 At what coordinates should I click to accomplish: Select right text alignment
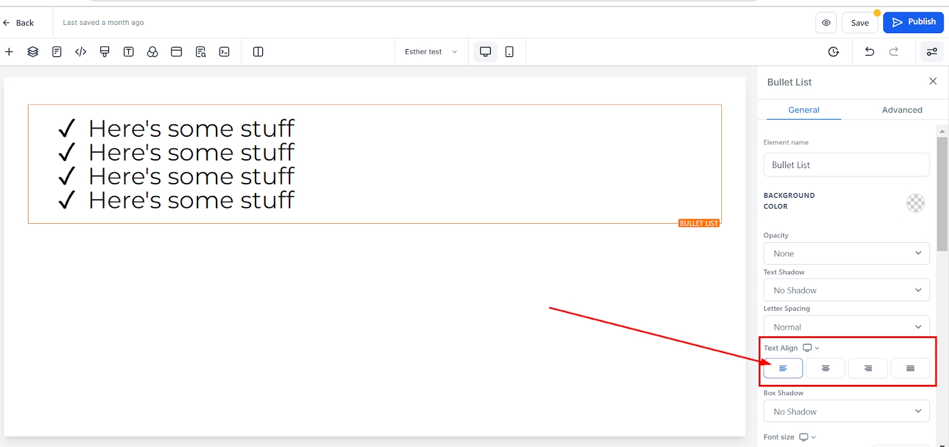pos(868,368)
